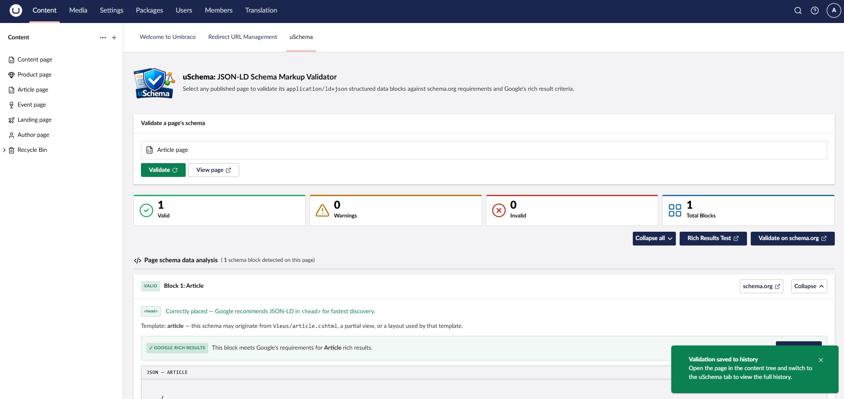Open the Rich Results Test
This screenshot has width=844, height=399.
(712, 238)
